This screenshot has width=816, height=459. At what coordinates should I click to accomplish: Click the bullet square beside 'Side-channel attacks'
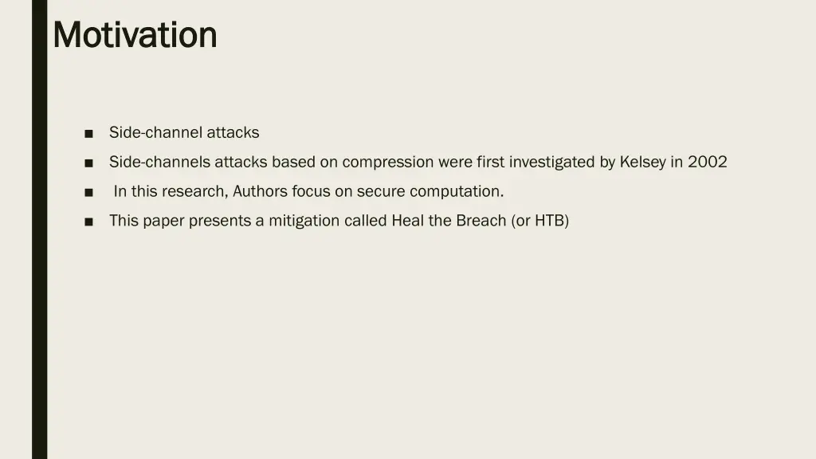pos(88,134)
